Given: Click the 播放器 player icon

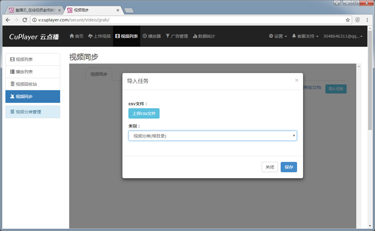Looking at the screenshot, I should pos(145,36).
